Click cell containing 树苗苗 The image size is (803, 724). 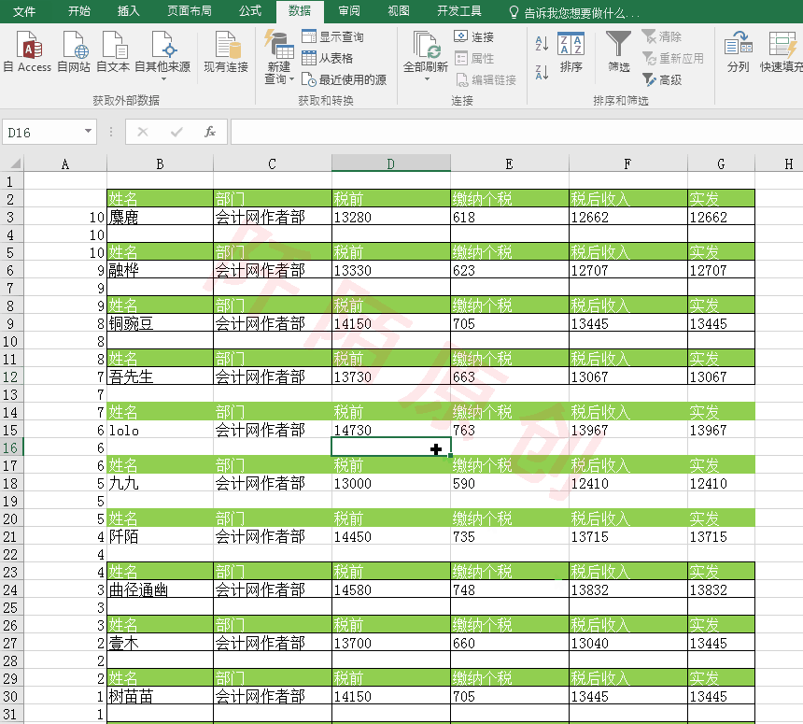pos(160,696)
